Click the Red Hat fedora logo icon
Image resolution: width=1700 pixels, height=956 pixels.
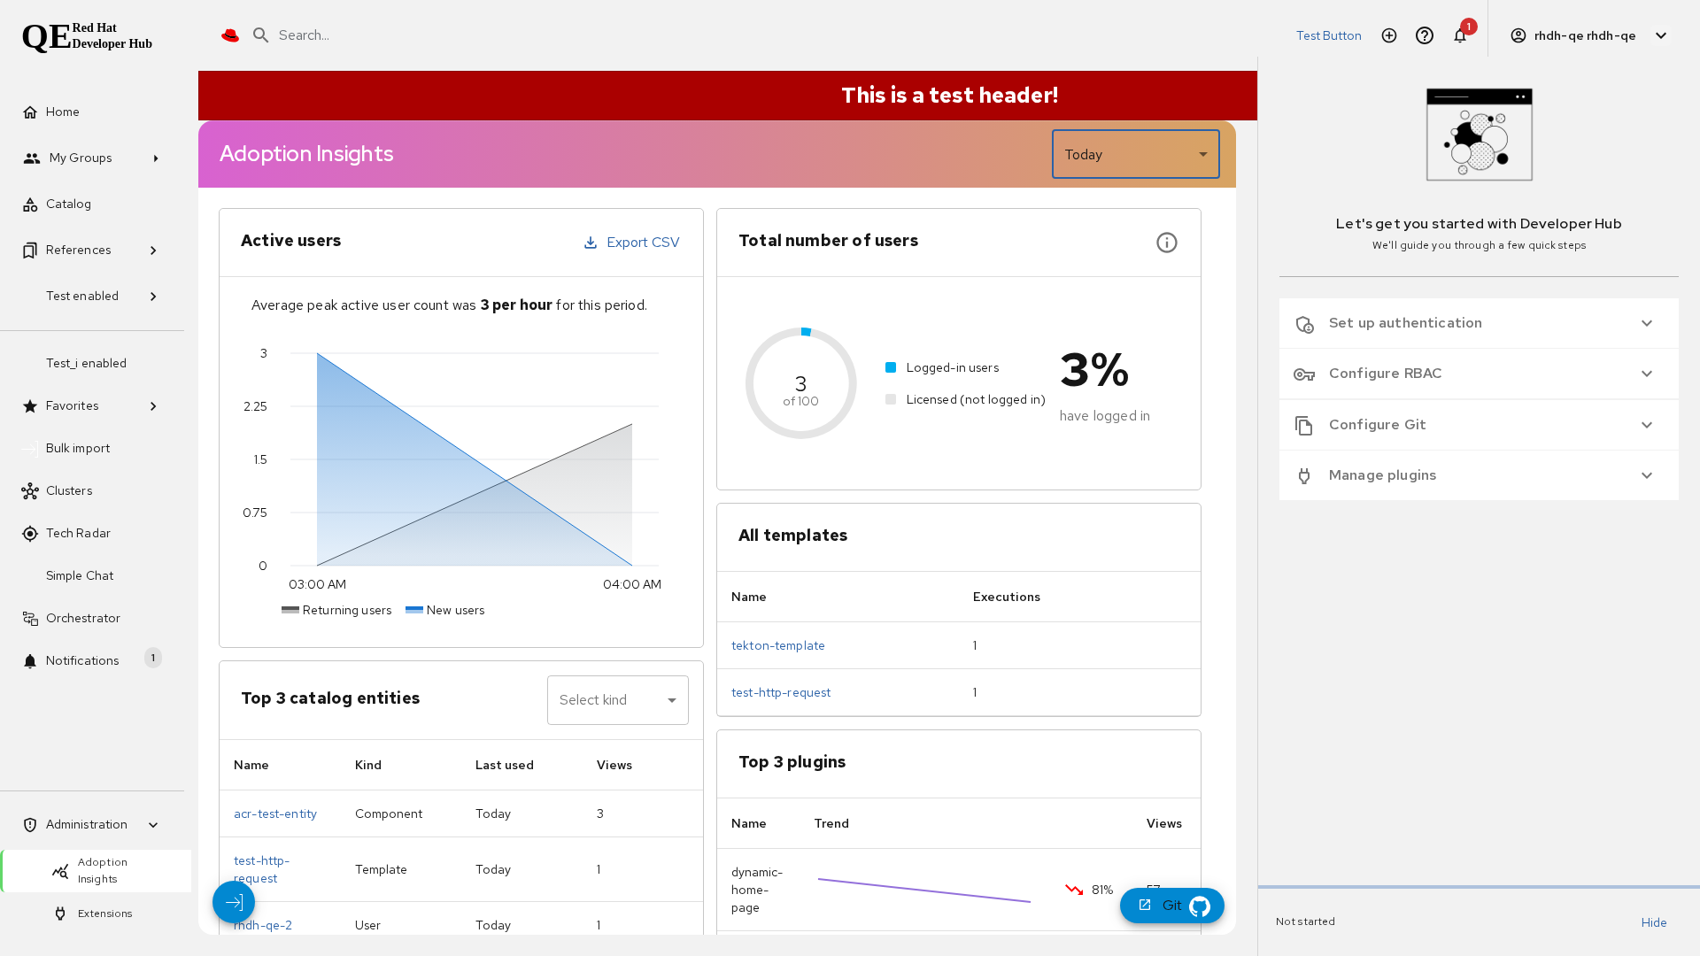point(230,35)
